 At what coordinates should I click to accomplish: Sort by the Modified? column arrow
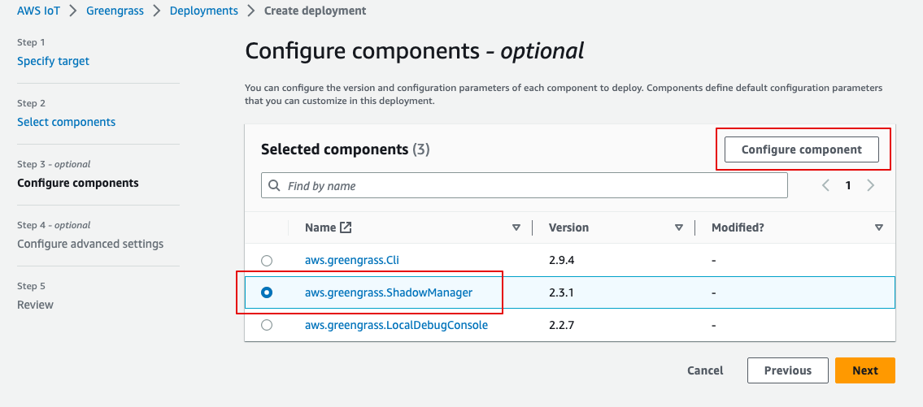879,227
